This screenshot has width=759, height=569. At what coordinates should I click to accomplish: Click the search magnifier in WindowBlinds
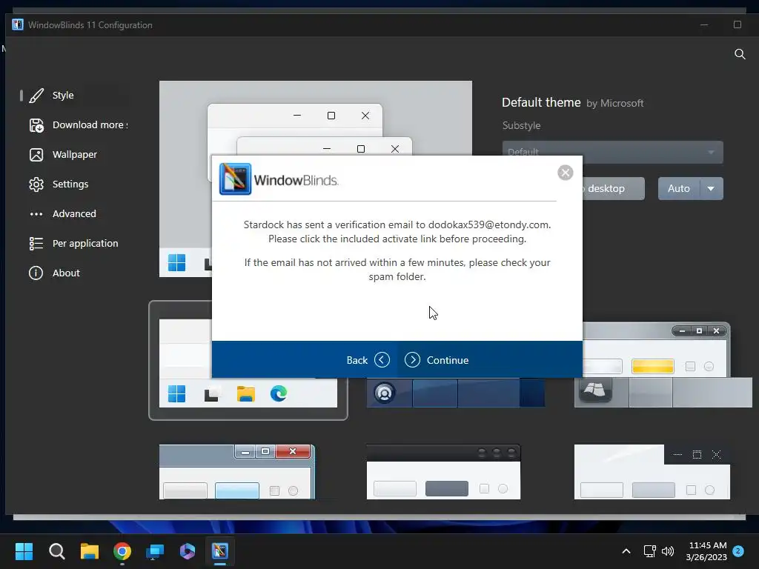[740, 53]
